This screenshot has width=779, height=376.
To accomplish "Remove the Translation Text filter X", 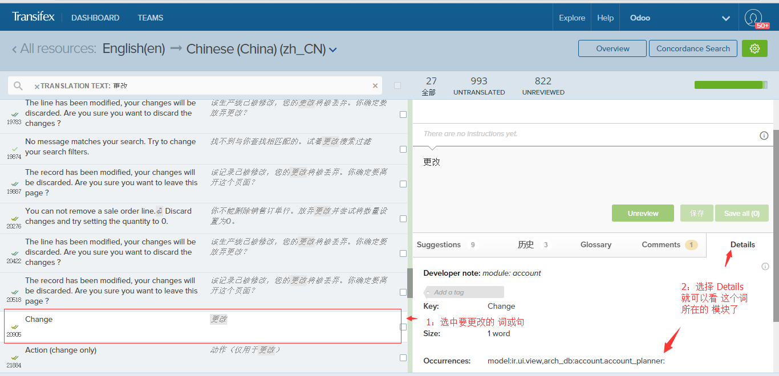I will tap(37, 87).
